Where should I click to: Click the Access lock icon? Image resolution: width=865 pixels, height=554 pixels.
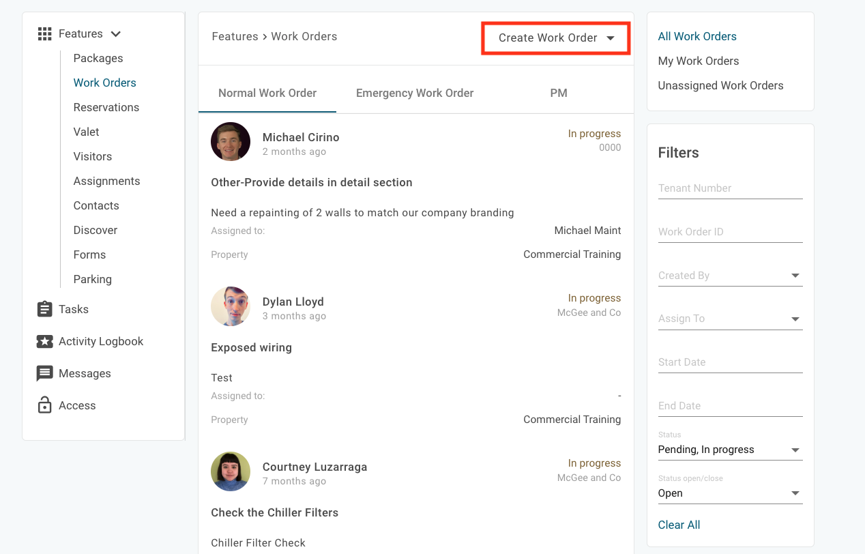(44, 405)
